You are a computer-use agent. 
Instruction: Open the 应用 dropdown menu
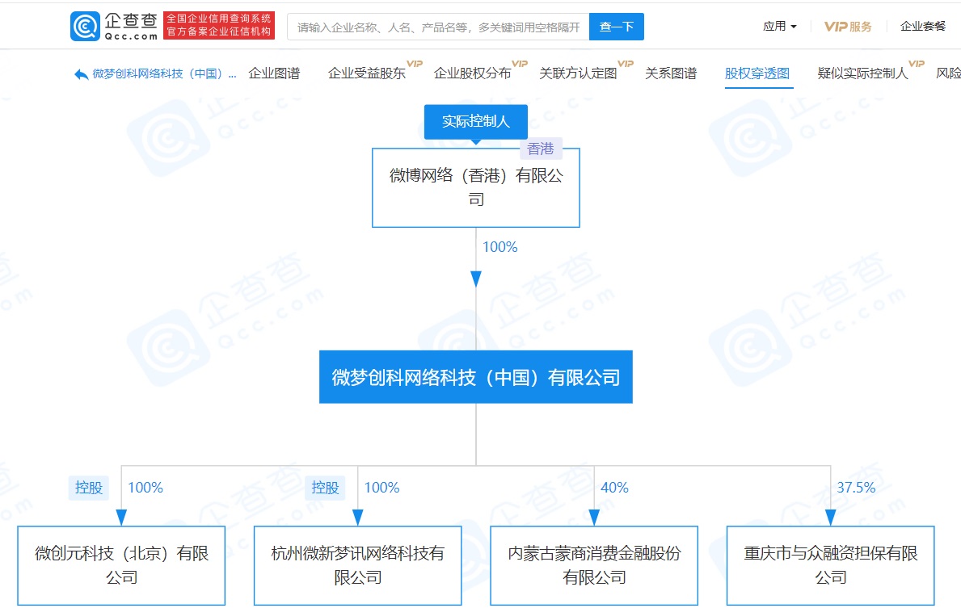point(779,27)
